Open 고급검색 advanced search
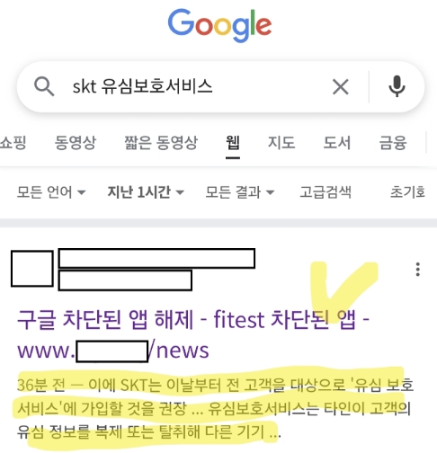The width and height of the screenshot is (437, 453). (x=326, y=192)
